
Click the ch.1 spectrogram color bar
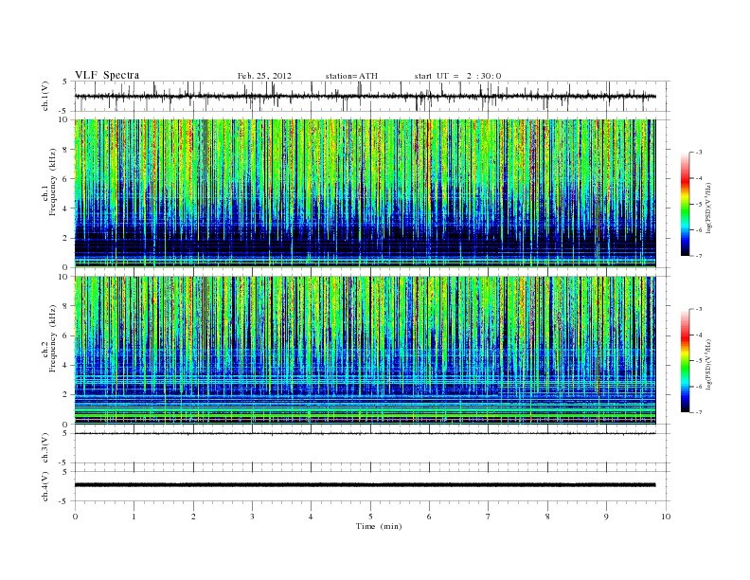coord(685,204)
